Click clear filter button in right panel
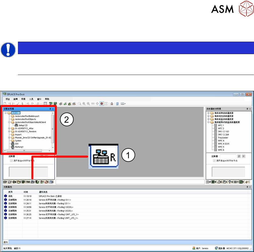Screen dimensions: 254x252 [x=244, y=156]
